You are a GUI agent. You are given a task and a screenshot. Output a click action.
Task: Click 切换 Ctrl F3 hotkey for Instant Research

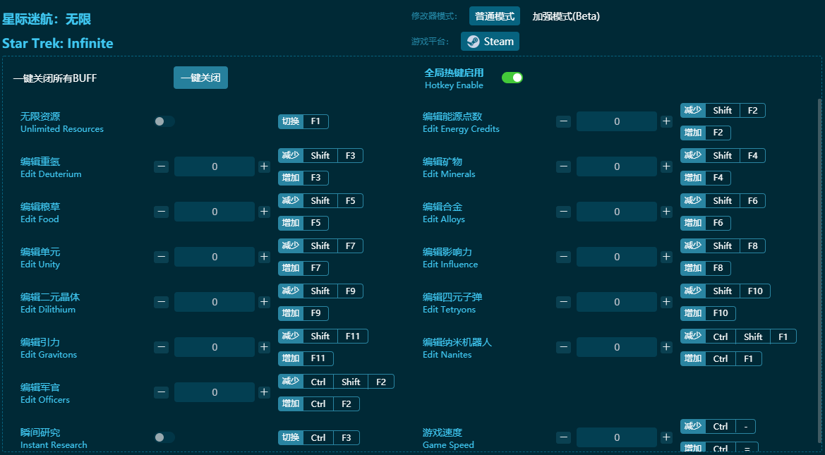319,437
